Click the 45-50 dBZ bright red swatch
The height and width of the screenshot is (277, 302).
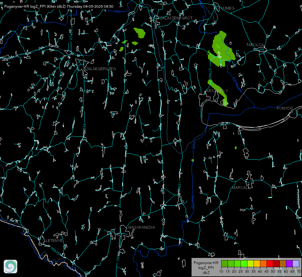tap(270, 263)
